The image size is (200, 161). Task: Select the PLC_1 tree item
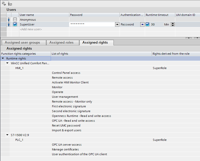coord(19,140)
